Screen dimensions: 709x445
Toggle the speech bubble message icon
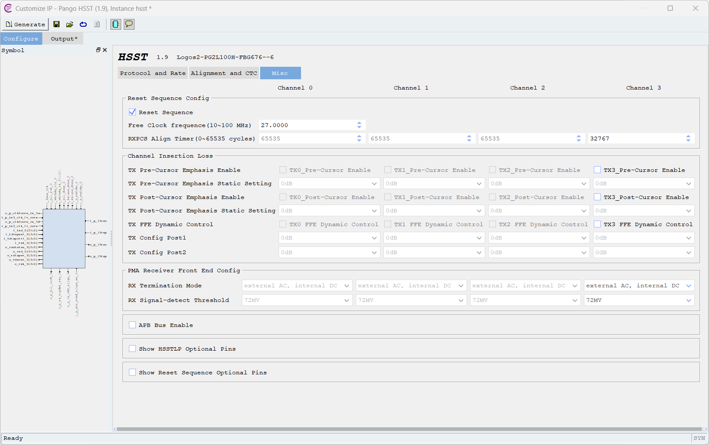[x=129, y=24]
